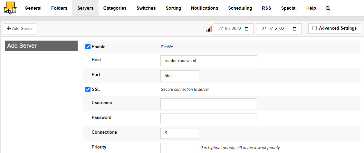The height and width of the screenshot is (153, 364).
Task: Click the Priority label
Action: tap(99, 147)
